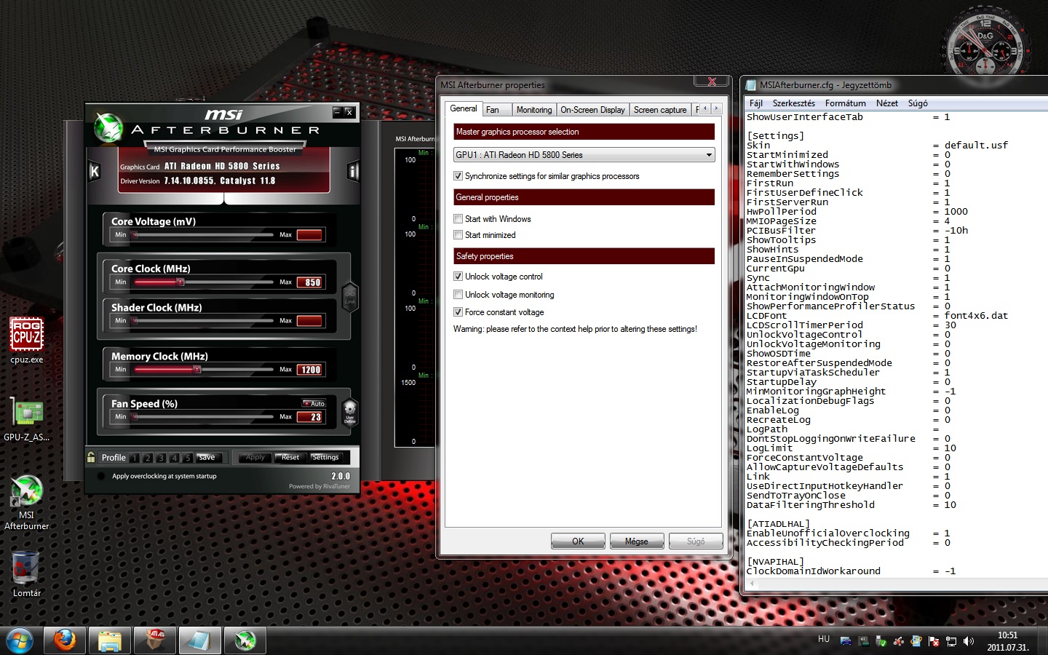Toggle the clock Link icon in Afterburner
The height and width of the screenshot is (655, 1048).
click(350, 297)
